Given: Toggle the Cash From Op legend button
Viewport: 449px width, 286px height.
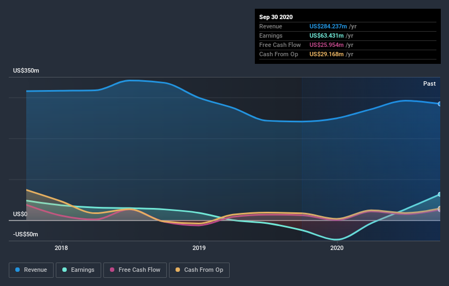Looking at the screenshot, I should tap(199, 270).
